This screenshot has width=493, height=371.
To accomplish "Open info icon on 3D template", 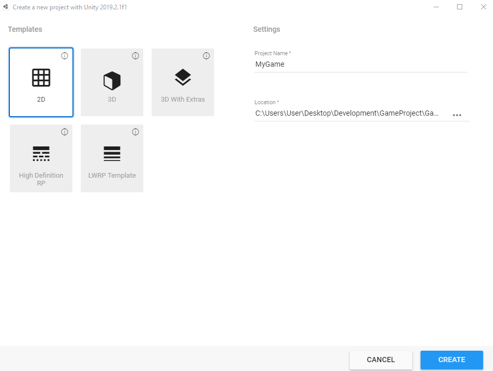I will click(135, 56).
